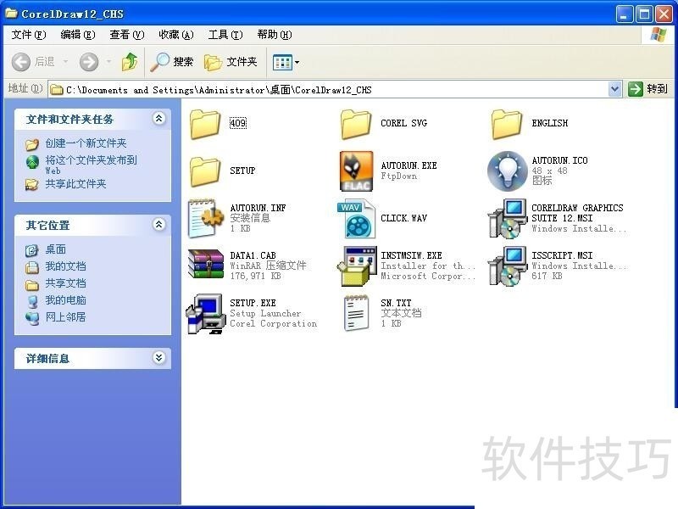
Task: Select the DATA1.CAB WinRAR archive icon
Action: pyautogui.click(x=206, y=264)
